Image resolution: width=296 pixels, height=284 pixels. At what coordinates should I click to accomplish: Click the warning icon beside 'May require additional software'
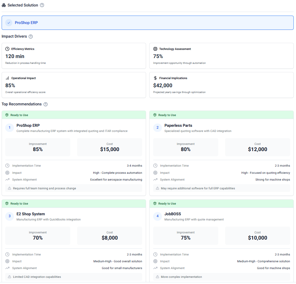click(157, 188)
